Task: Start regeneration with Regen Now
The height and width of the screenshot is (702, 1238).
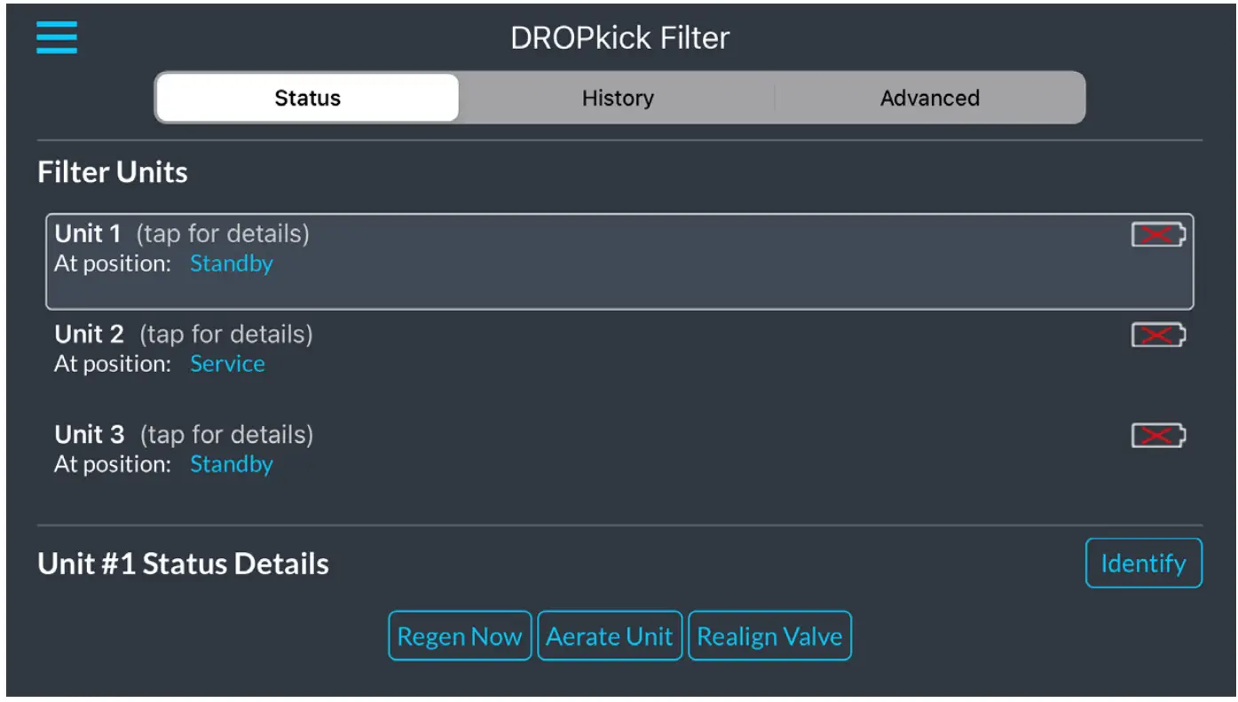Action: [x=459, y=635]
